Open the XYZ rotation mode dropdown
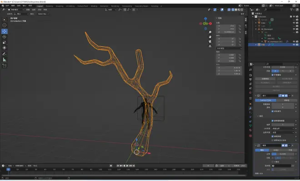The image size is (300, 181). (x=229, y=48)
